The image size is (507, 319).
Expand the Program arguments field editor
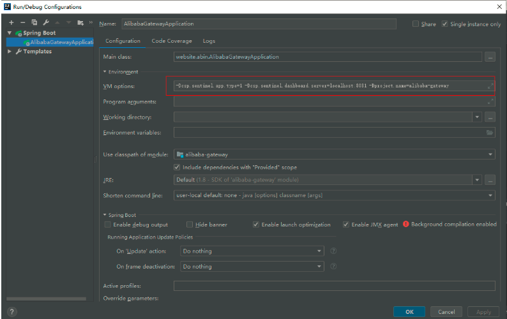tap(490, 101)
